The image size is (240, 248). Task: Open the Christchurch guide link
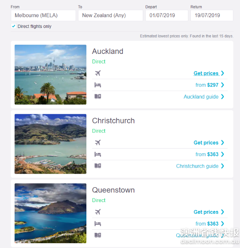[x=197, y=166]
